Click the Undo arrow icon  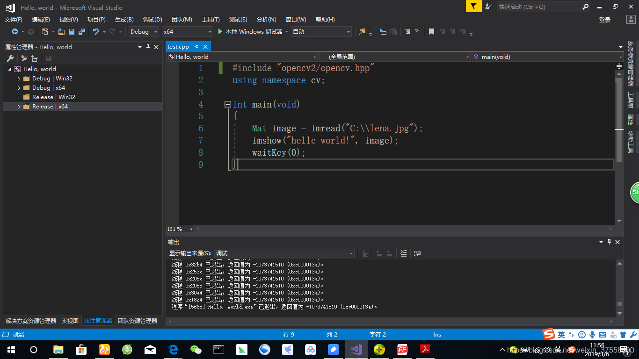point(96,31)
